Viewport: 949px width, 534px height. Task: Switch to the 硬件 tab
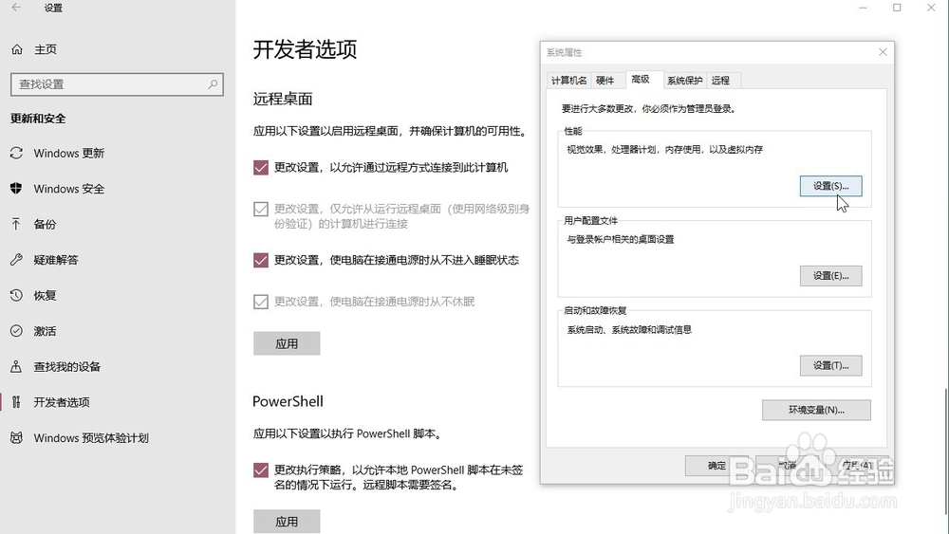[x=605, y=81]
